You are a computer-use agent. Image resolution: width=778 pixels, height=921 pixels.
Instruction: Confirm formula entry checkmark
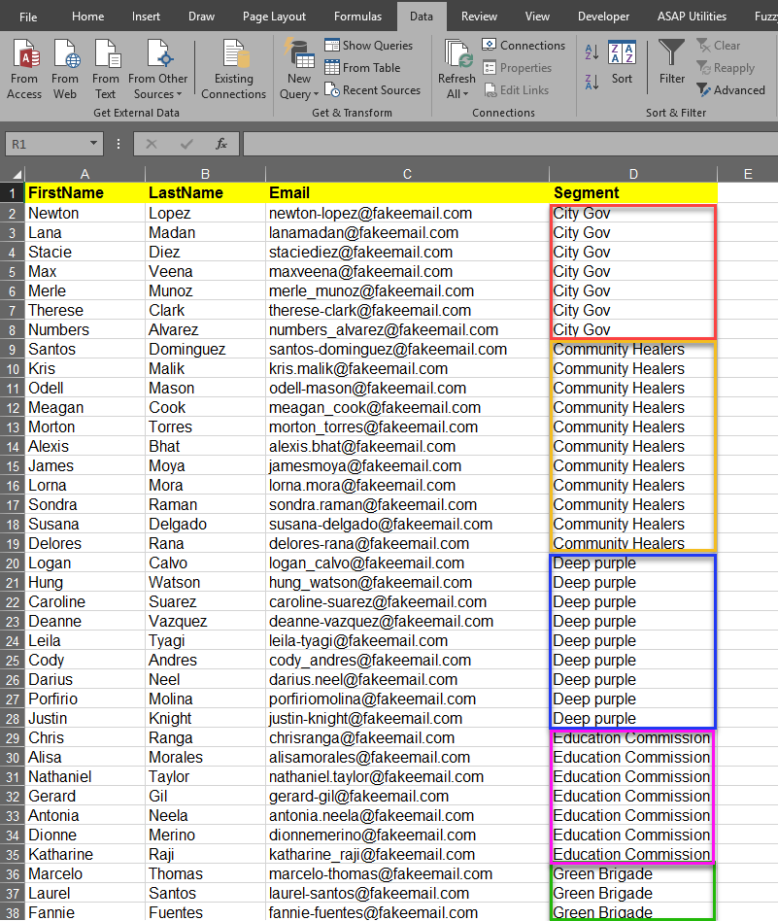[x=186, y=144]
